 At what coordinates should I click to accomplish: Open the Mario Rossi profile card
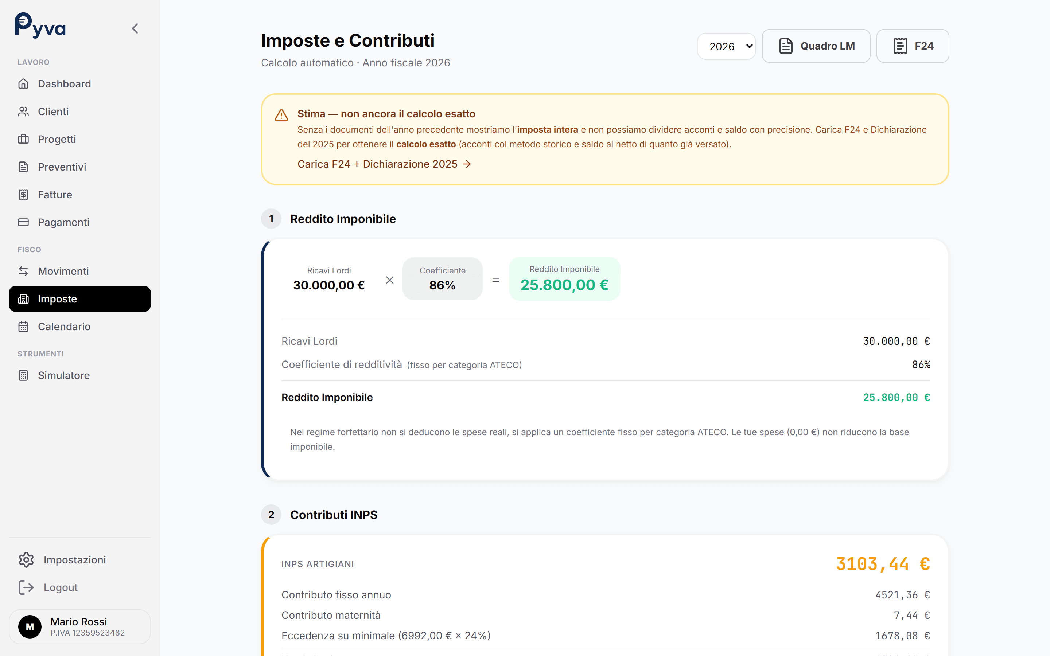tap(80, 626)
